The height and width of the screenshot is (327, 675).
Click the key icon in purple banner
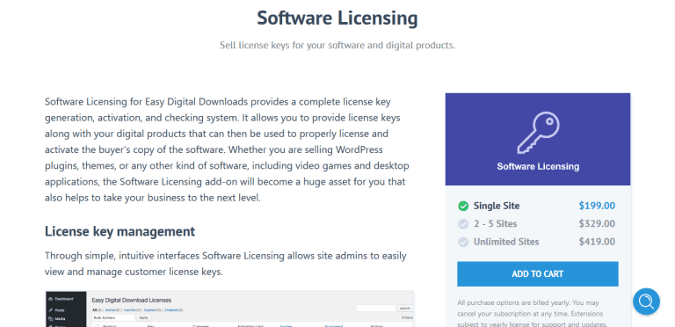pos(538,133)
